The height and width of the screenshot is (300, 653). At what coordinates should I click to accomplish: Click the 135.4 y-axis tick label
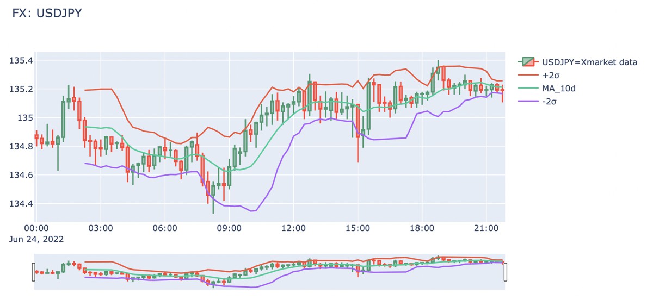[21, 60]
